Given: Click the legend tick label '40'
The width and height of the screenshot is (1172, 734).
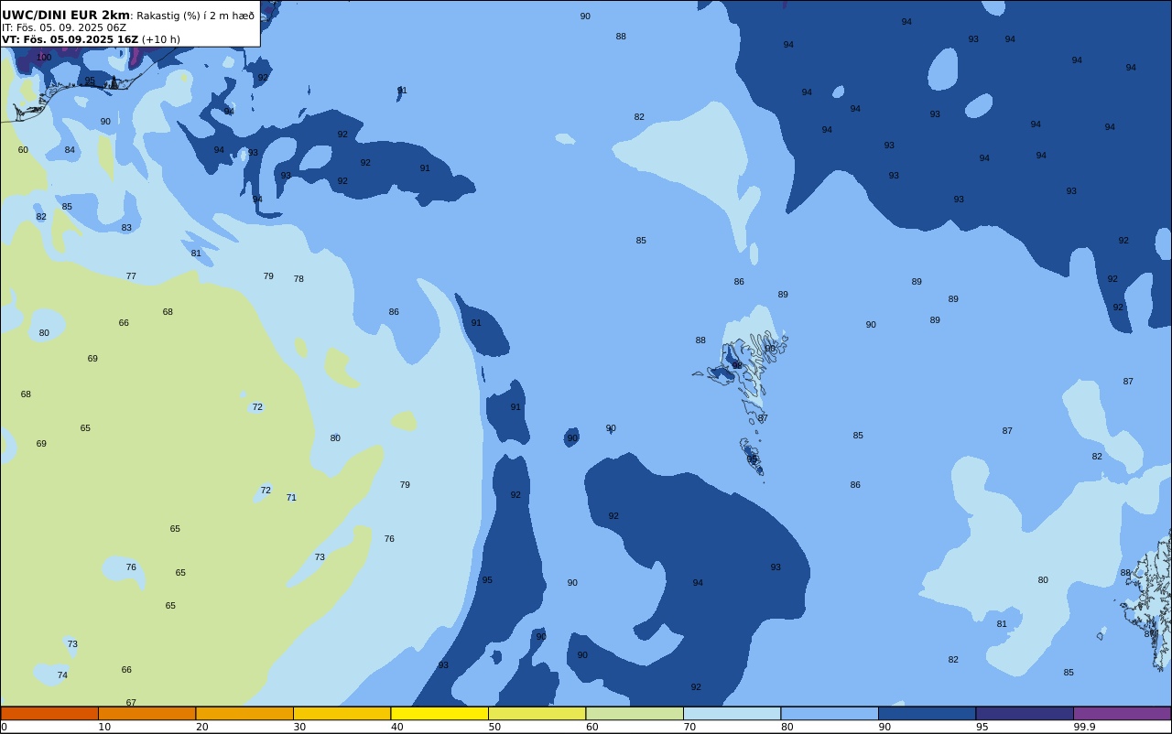Looking at the screenshot, I should pos(396,727).
